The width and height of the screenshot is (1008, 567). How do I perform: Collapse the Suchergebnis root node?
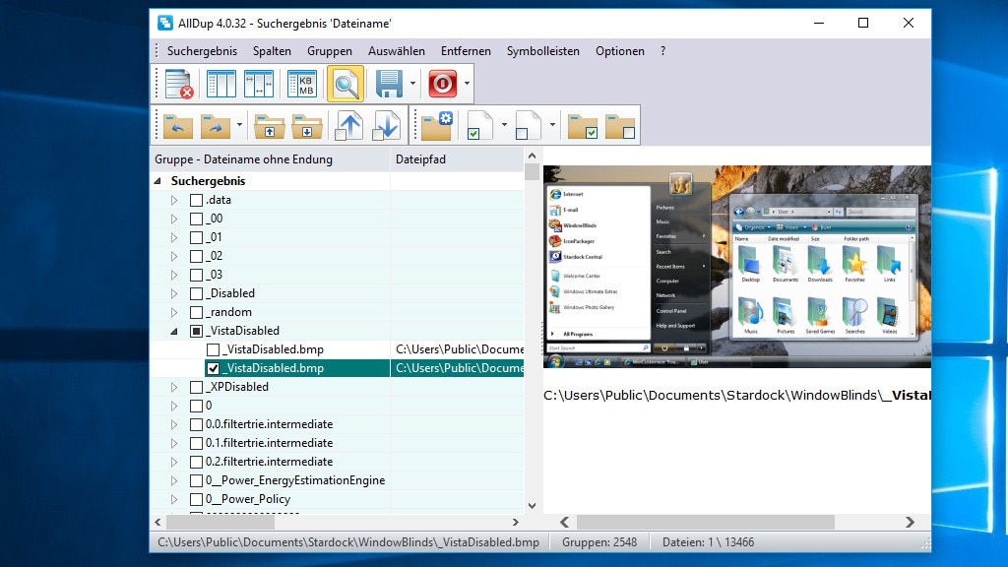[x=158, y=181]
